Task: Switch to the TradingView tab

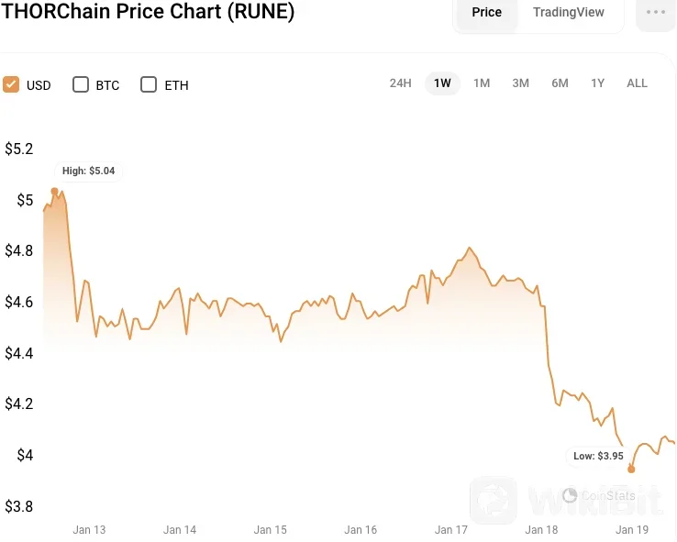Action: [568, 13]
